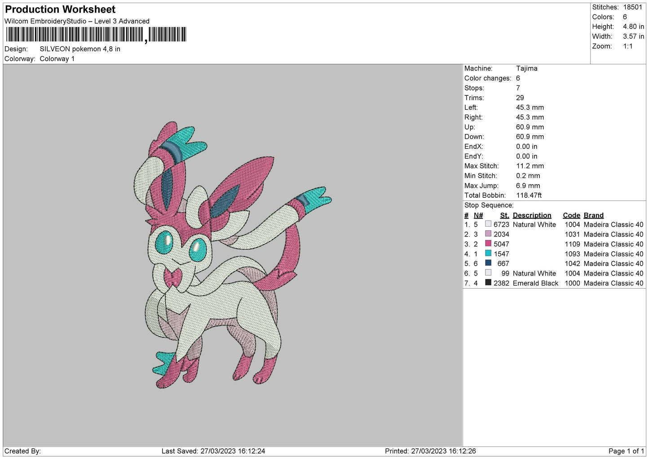
Task: Click the 'Code' column header
Action: point(571,215)
